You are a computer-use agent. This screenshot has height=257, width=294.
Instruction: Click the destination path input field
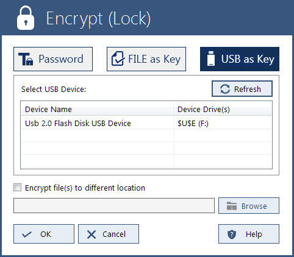[114, 206]
